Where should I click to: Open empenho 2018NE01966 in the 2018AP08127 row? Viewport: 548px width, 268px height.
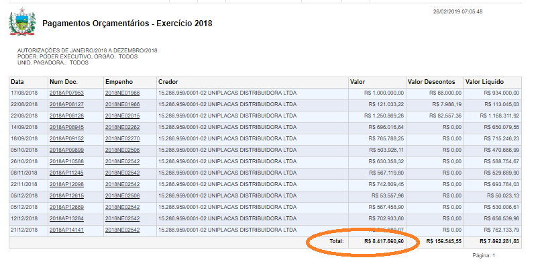point(122,104)
